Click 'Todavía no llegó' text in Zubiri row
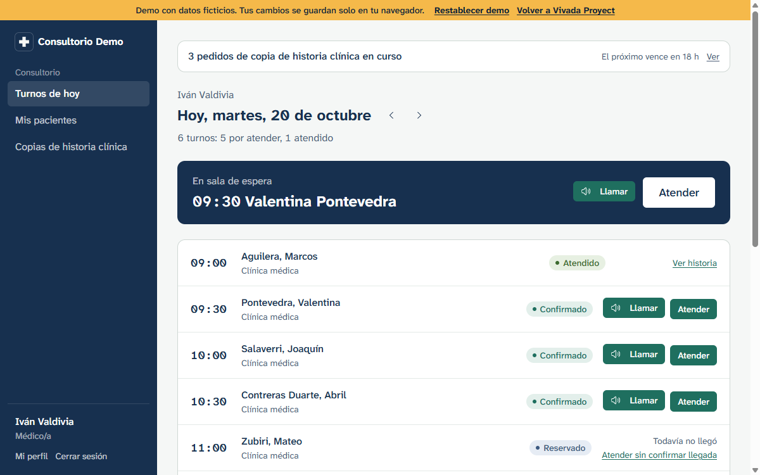This screenshot has height=475, width=760. pyautogui.click(x=685, y=441)
